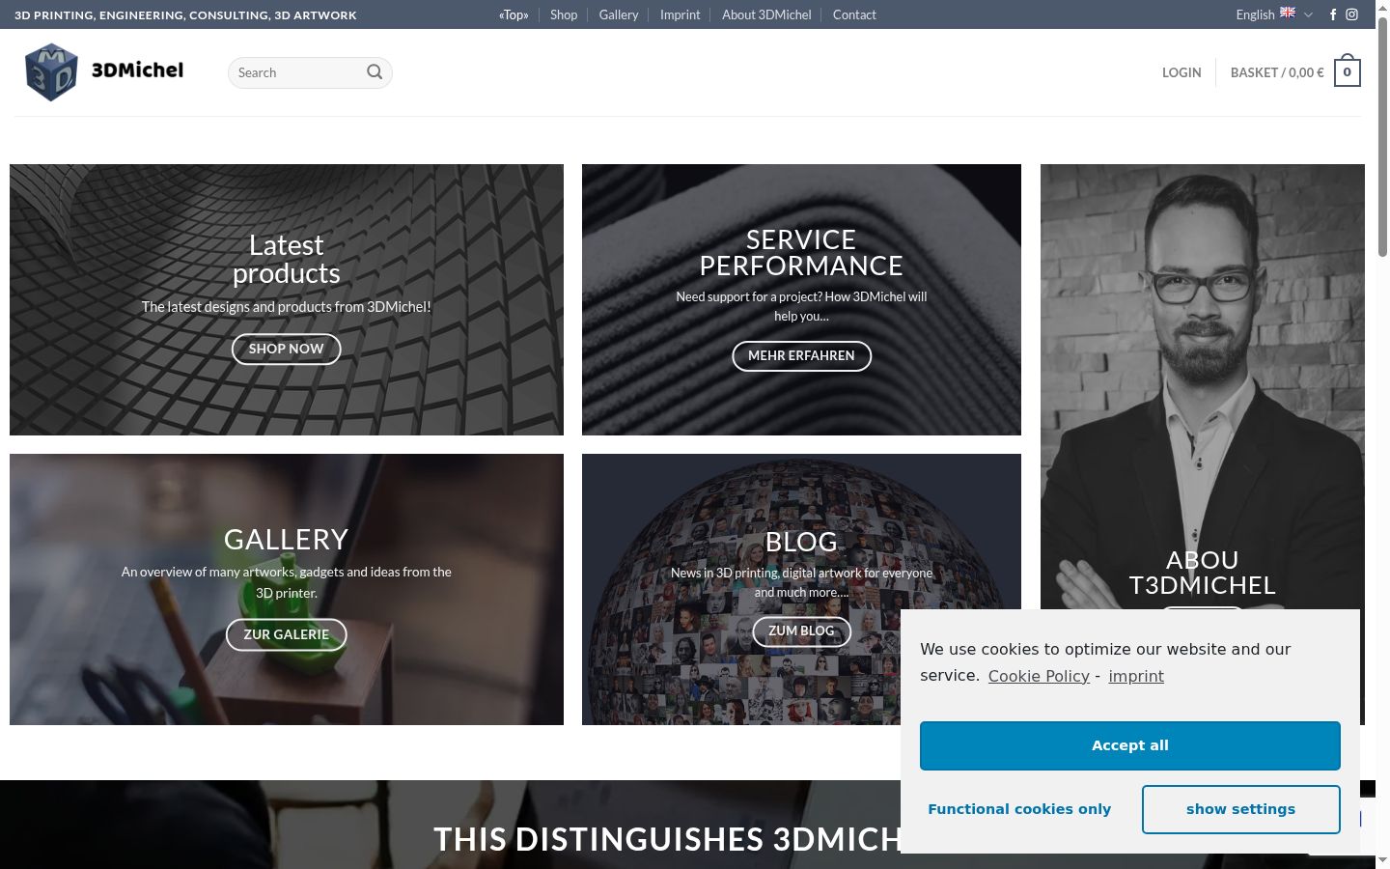The width and height of the screenshot is (1390, 869).
Task: Click the 3DMichel cube logo
Action: 51,72
